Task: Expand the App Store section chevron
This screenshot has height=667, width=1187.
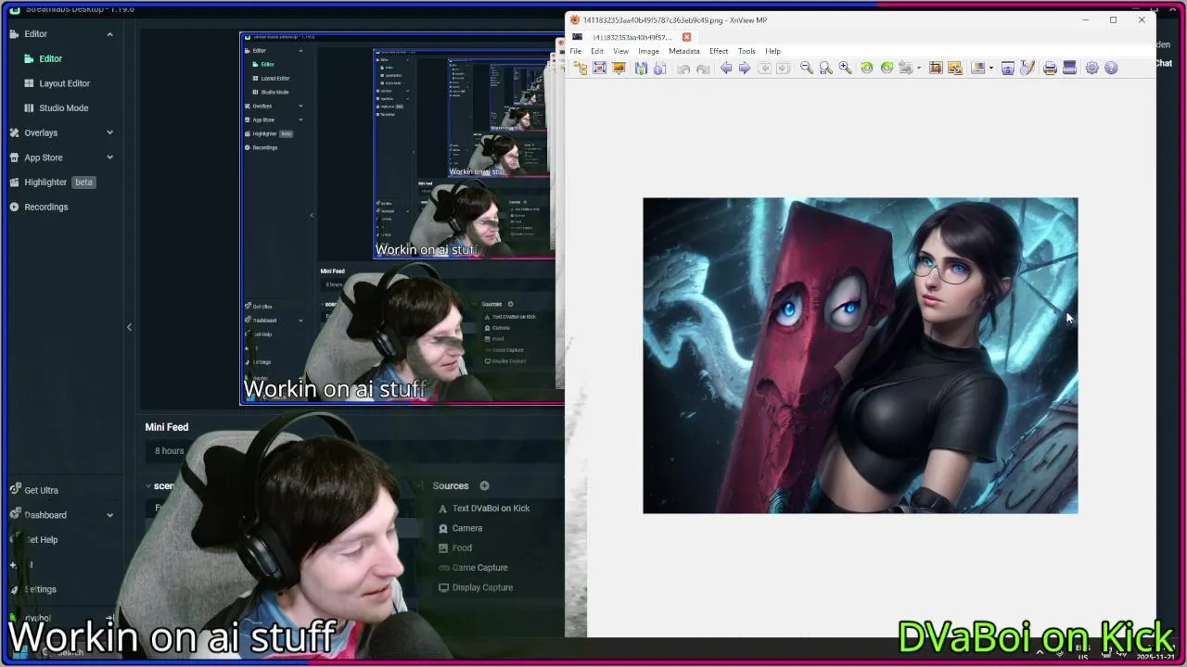Action: tap(109, 157)
